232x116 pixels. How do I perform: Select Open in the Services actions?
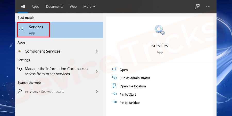(x=123, y=70)
